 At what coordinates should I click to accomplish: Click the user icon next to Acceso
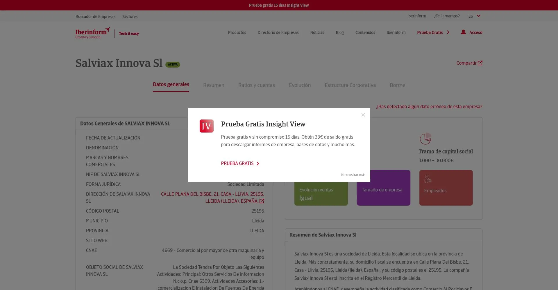pos(463,32)
